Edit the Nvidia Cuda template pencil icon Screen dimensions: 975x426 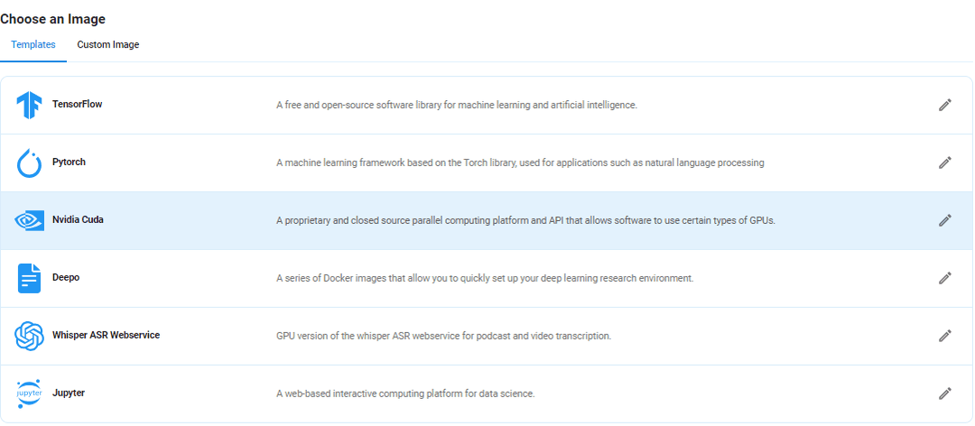[x=944, y=220]
